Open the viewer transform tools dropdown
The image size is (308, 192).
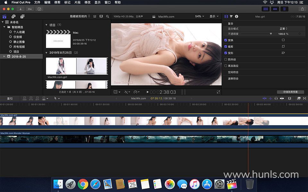[117, 92]
